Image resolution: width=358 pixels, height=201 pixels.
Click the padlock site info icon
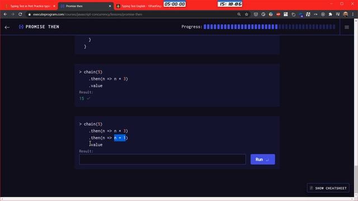click(29, 15)
